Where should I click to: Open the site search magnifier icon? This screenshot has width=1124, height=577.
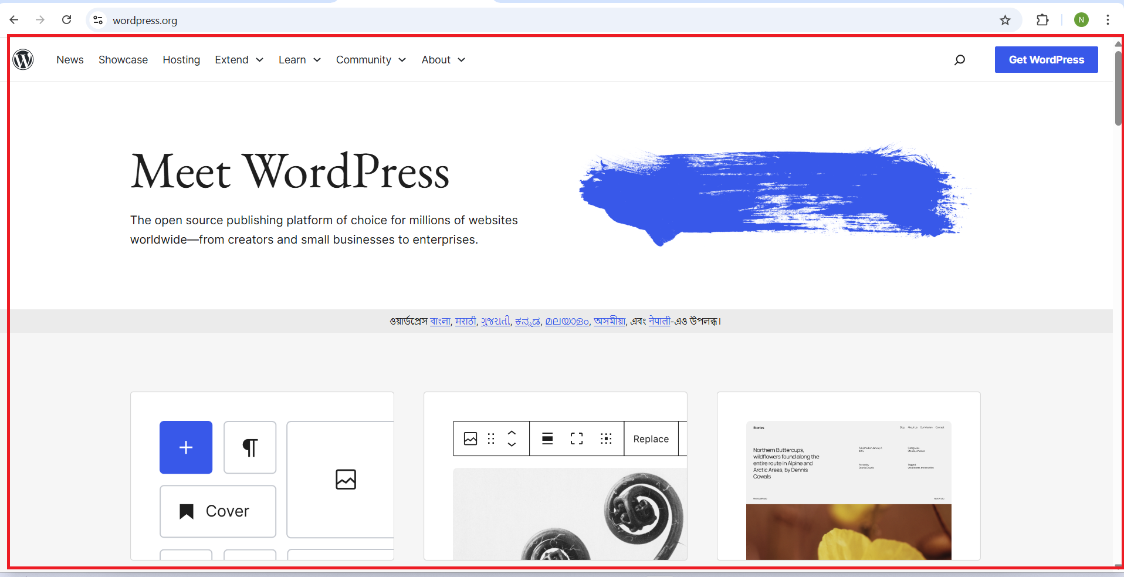pos(960,60)
